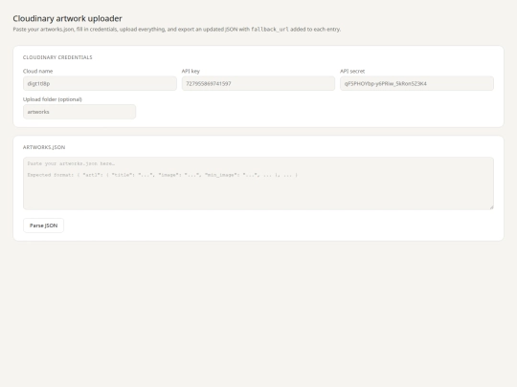The width and height of the screenshot is (517, 387).
Task: Click the Cloud name label
Action: (x=37, y=71)
